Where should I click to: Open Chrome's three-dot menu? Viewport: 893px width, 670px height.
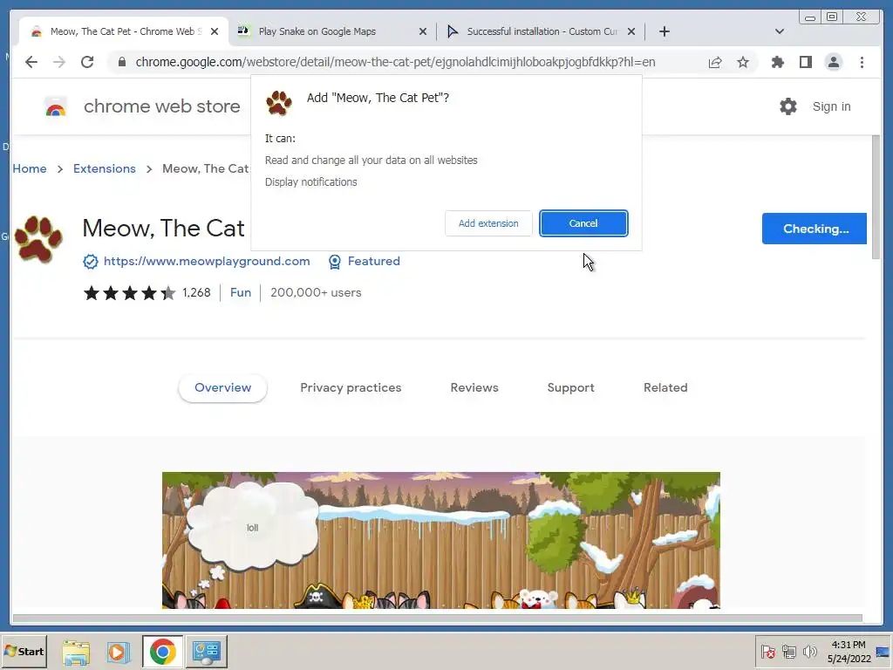pos(862,62)
